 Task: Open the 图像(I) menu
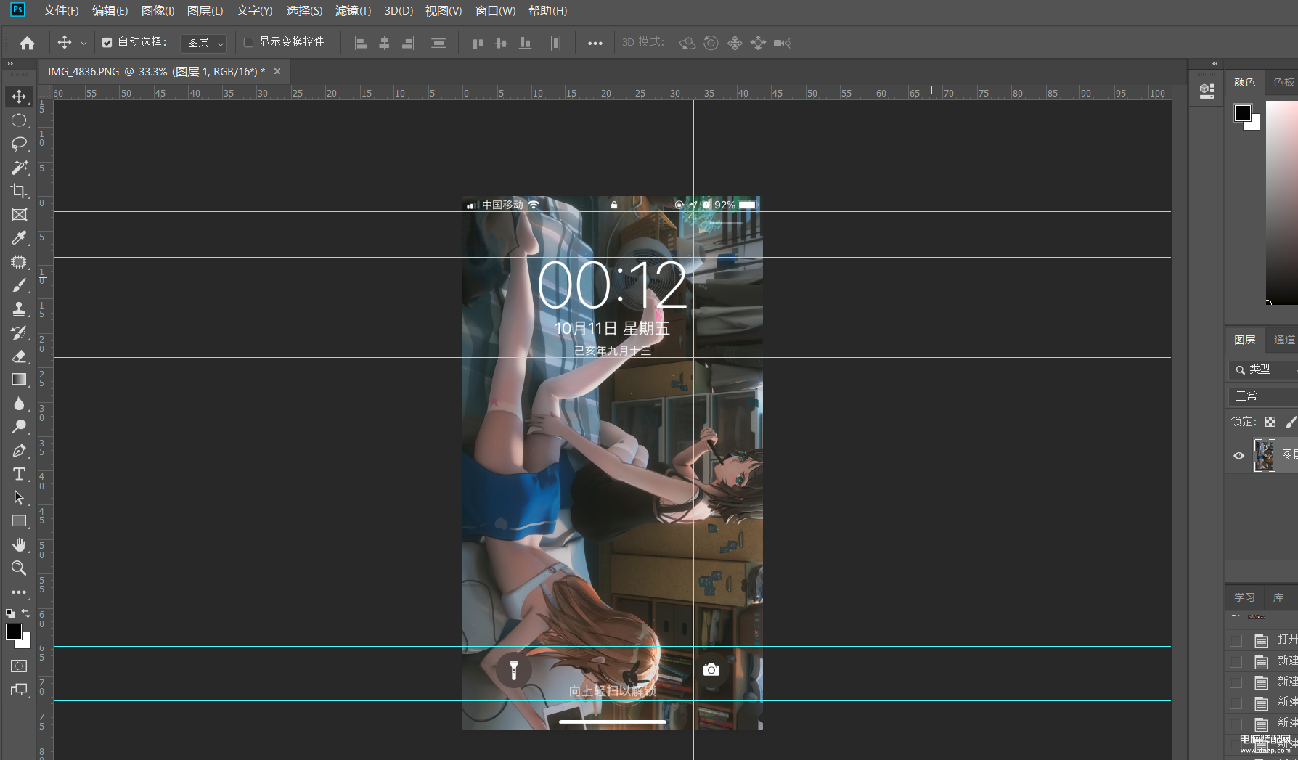[x=158, y=11]
